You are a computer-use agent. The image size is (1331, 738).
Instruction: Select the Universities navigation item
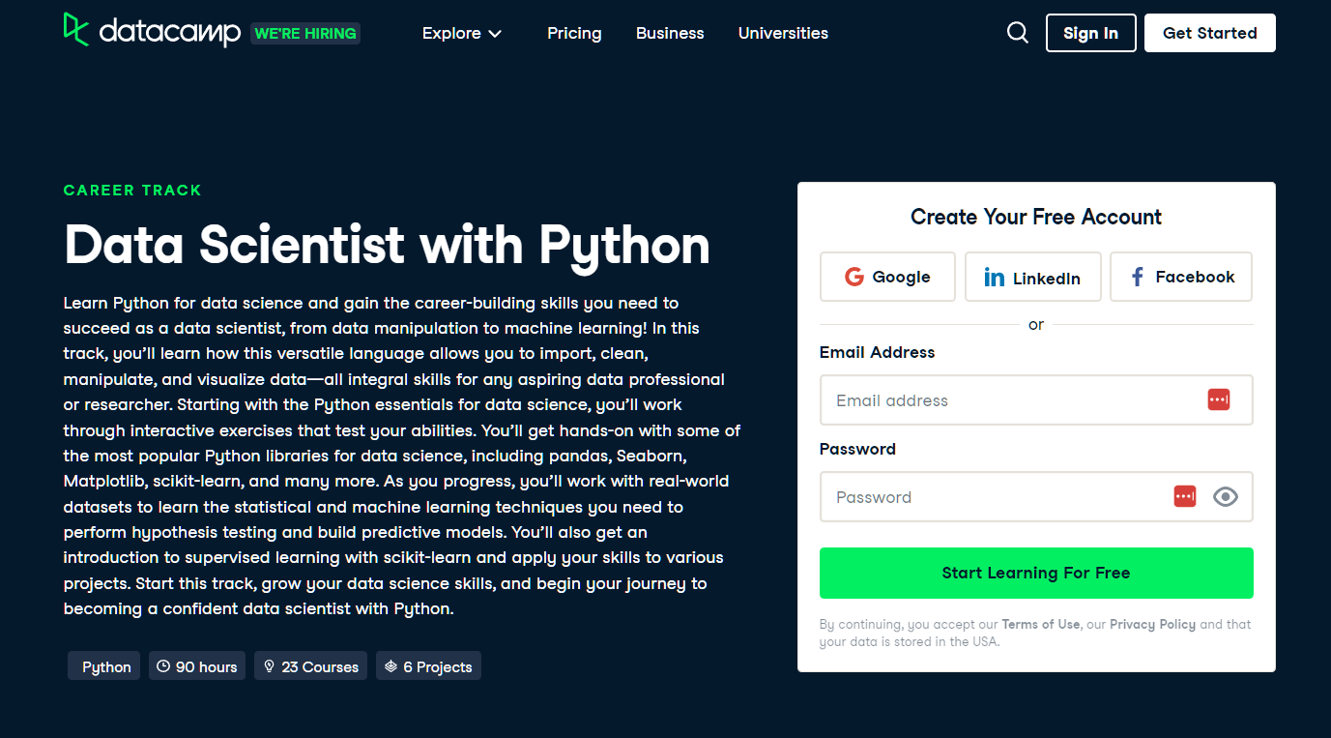point(783,33)
